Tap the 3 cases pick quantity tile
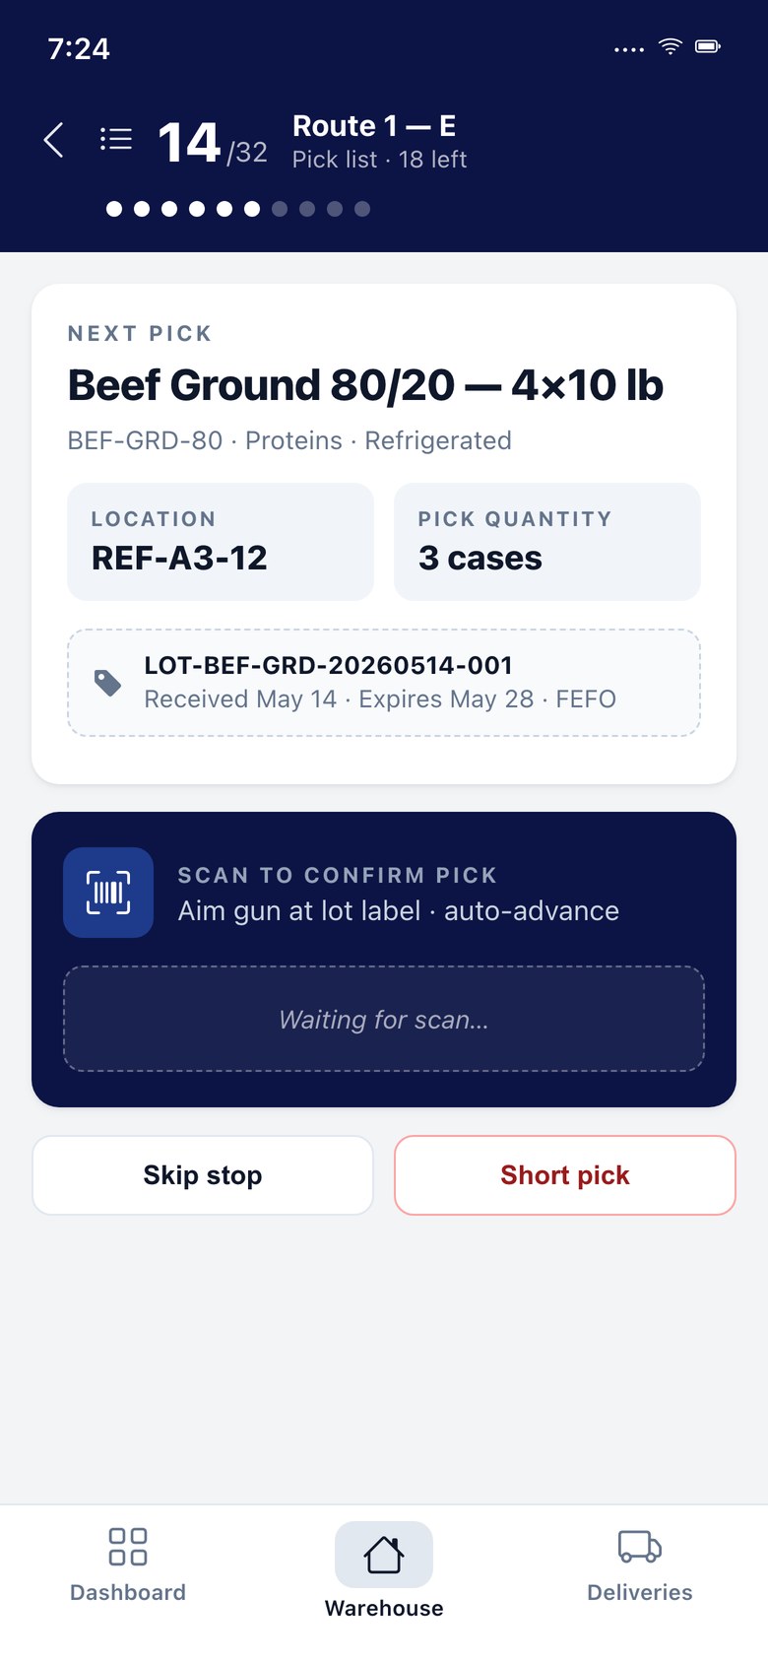Viewport: 768px width, 1663px height. point(547,542)
